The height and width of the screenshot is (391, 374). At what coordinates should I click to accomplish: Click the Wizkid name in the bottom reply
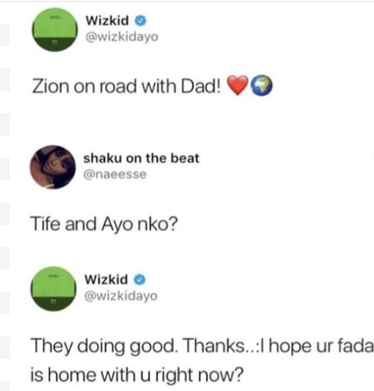point(106,279)
